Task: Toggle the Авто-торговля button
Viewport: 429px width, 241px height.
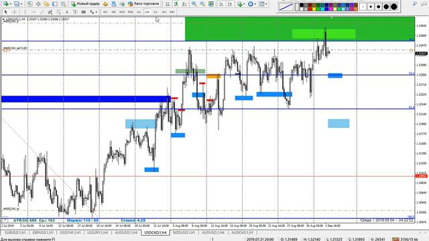Action: 143,4
